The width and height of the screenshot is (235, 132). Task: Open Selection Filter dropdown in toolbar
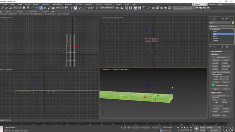(x=18, y=8)
